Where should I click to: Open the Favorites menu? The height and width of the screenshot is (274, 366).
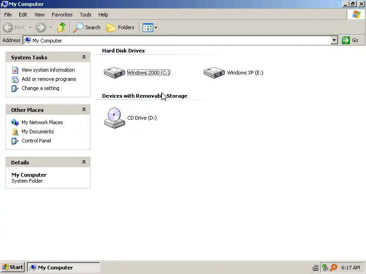[62, 15]
